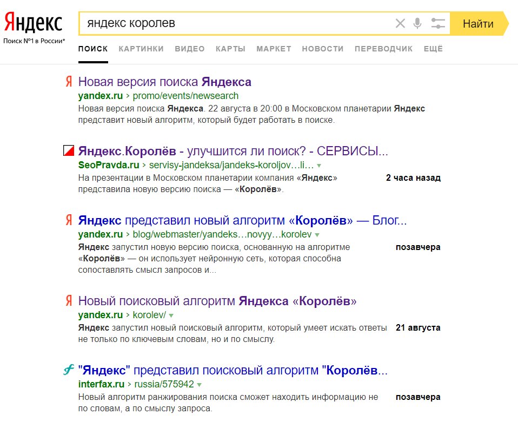This screenshot has width=518, height=421.
Task: Click the blog/webmaster/yandeks path link
Action: point(222,234)
